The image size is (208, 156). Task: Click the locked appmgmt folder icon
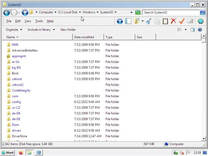click(x=9, y=56)
